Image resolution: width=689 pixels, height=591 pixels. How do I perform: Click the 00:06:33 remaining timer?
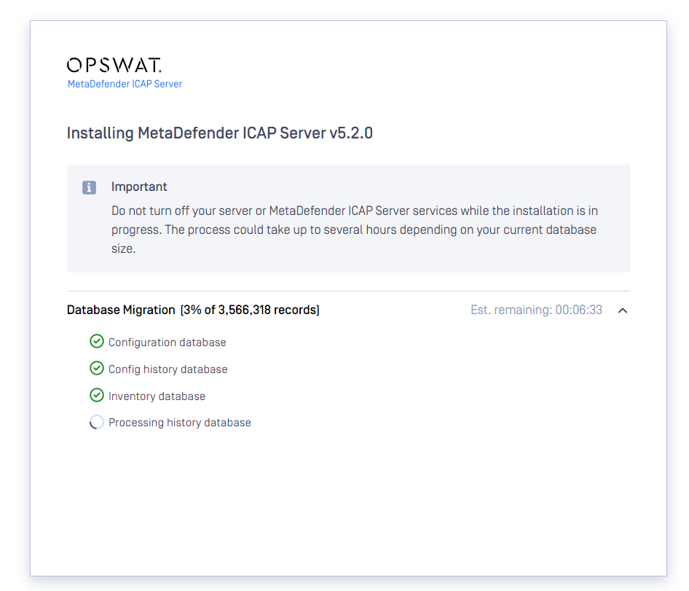pos(579,310)
